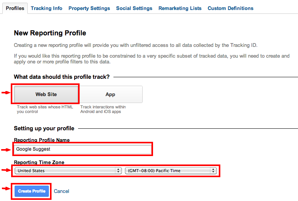Screen dimensions: 298x201
Task: Click the red arrow beside the time zone dropdowns
Action: coord(5,169)
